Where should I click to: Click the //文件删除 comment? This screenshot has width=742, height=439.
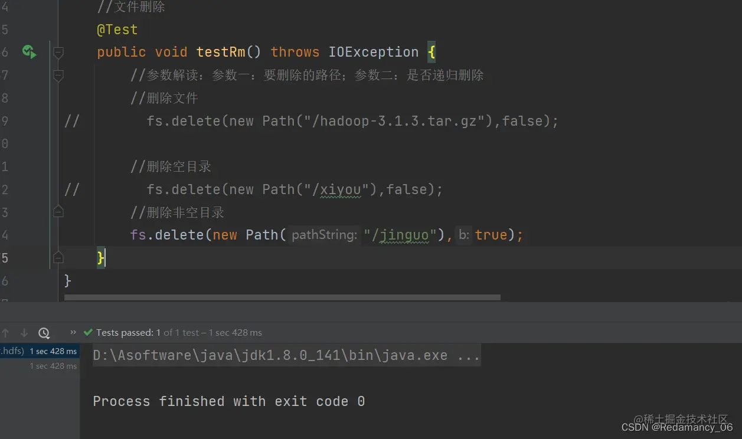(x=131, y=7)
